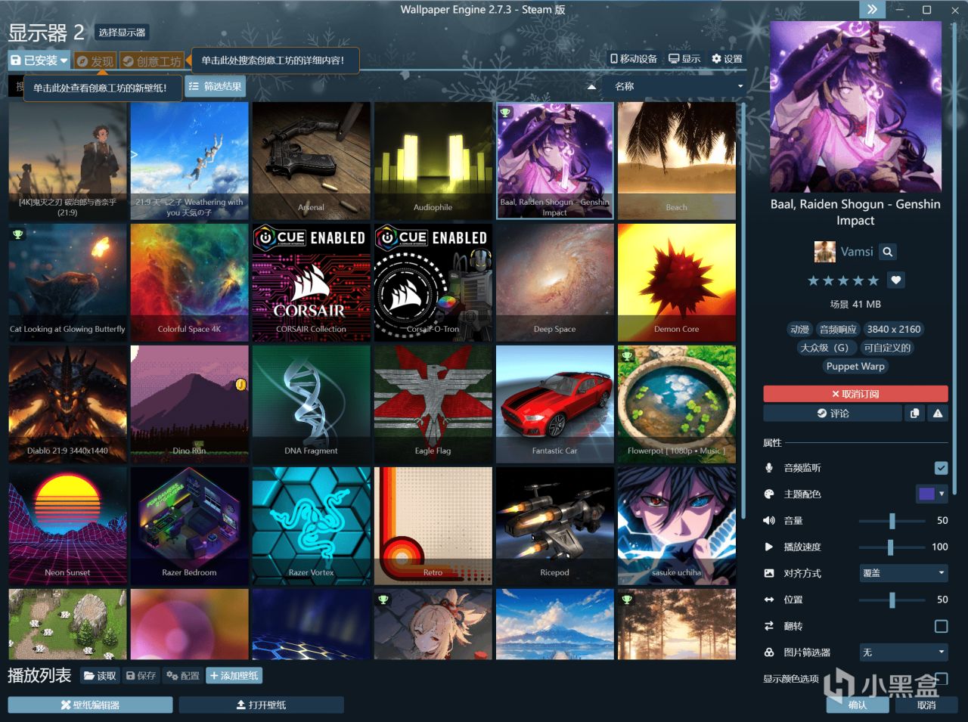Viewport: 968px width, 722px height.
Task: Click the 壁纸编辑器 button
Action: [x=90, y=705]
